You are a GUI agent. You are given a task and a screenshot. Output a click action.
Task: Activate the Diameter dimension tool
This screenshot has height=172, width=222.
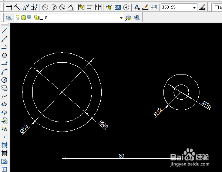(x=62, y=7)
